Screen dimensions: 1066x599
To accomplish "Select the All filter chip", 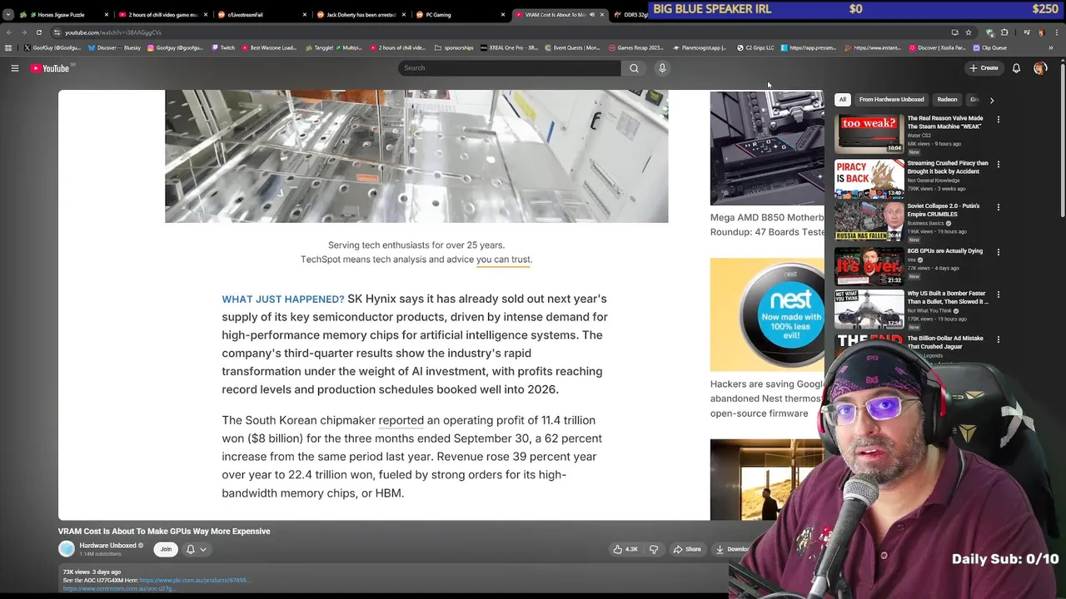I will (842, 100).
